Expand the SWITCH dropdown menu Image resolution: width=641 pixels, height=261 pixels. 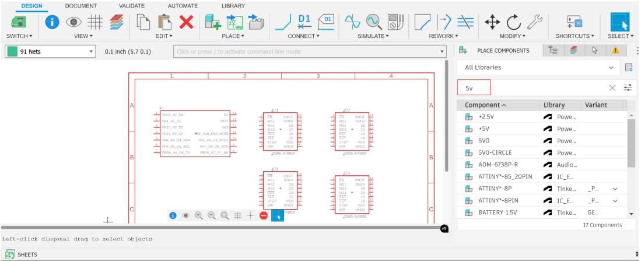[19, 36]
